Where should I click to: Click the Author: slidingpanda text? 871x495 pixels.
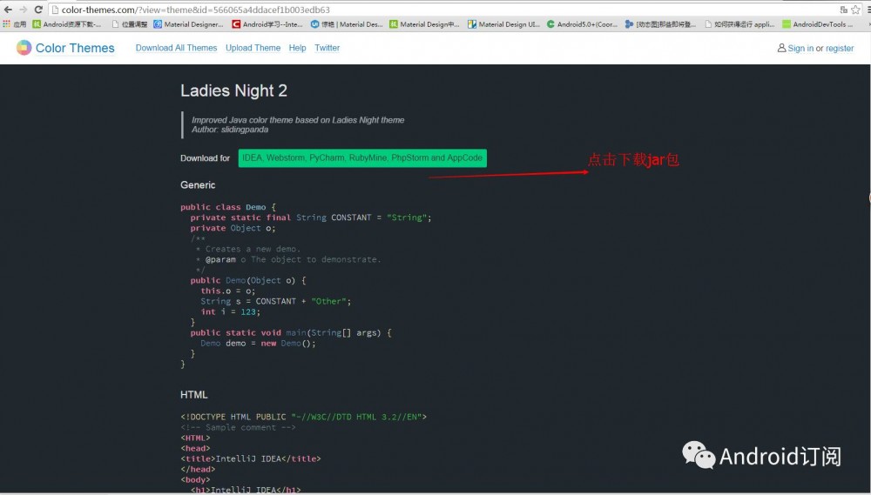coord(230,130)
